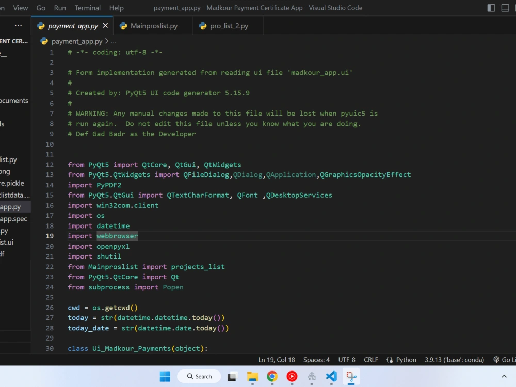The image size is (516, 387).
Task: Select the ocuments folder in explorer
Action: pos(15,101)
